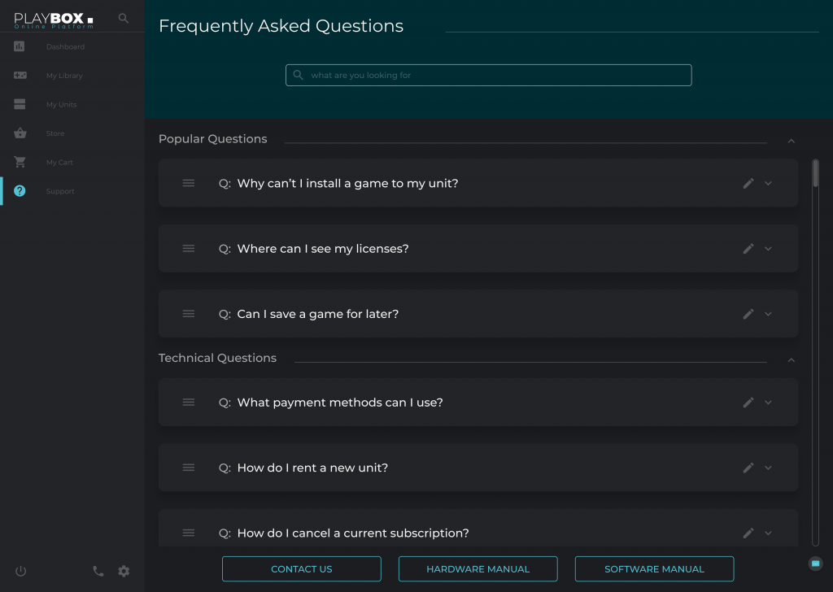Click the phone contact icon
The width and height of the screenshot is (833, 592).
click(98, 572)
